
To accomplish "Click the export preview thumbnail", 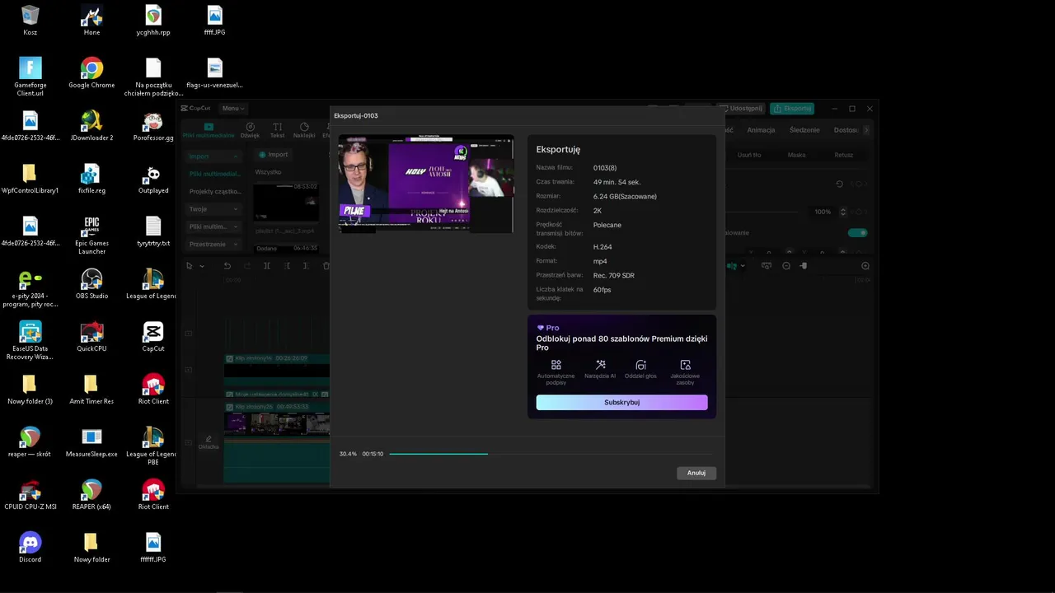I will 426,184.
